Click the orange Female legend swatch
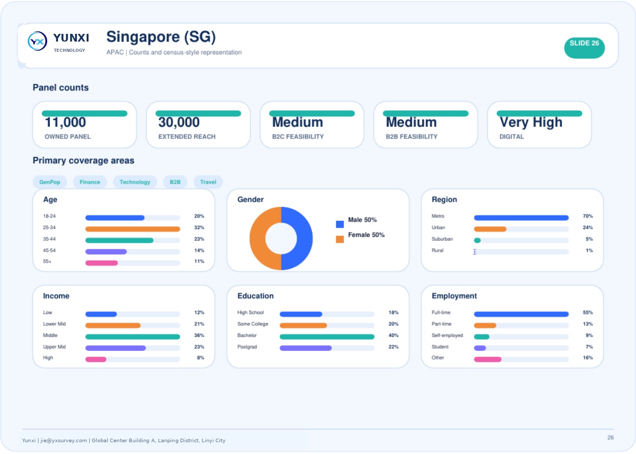 point(340,239)
